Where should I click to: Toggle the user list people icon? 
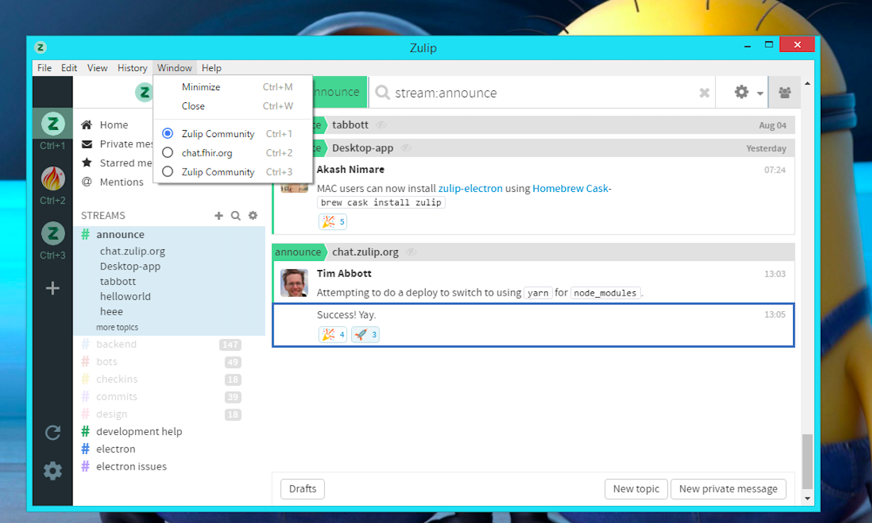785,92
